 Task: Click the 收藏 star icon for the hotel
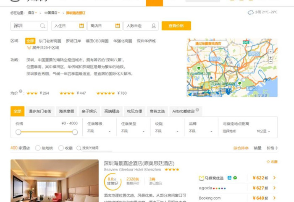point(268,162)
